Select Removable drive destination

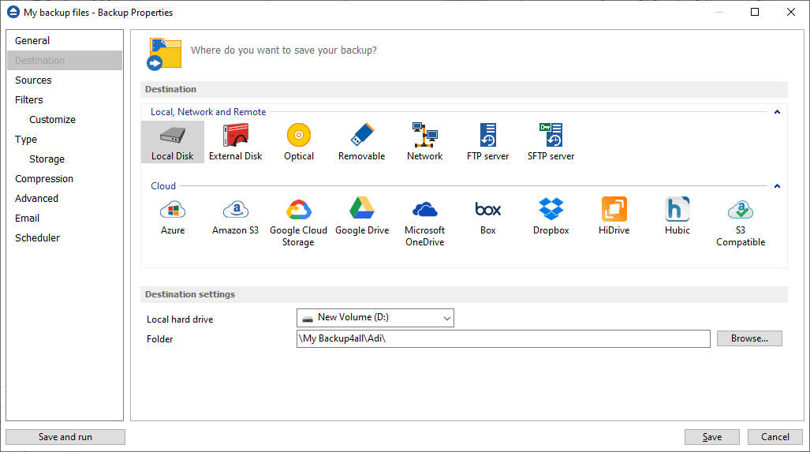click(361, 142)
